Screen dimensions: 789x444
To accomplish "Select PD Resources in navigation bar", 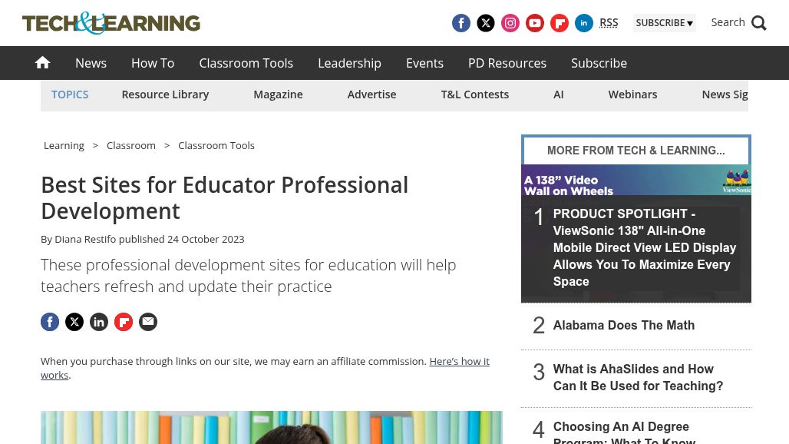I will [x=507, y=63].
